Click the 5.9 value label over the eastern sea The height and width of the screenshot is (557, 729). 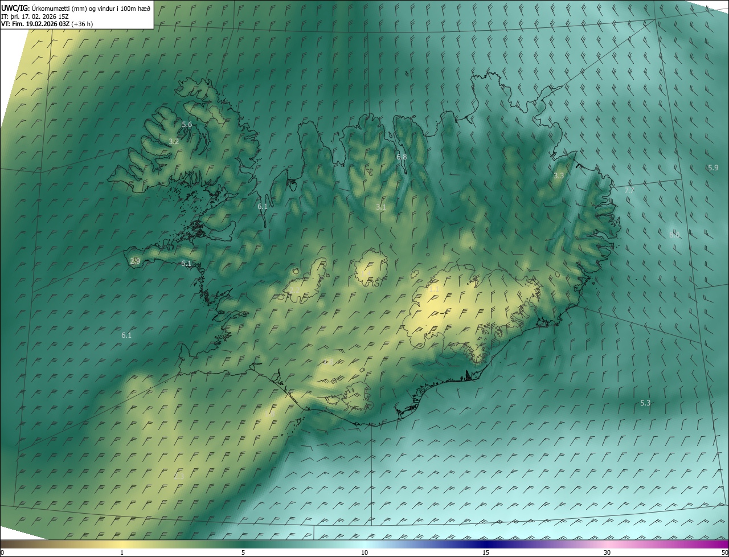click(713, 167)
